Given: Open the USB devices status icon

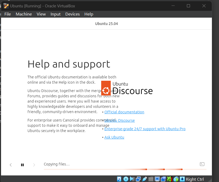Looking at the screenshot, I should click(145, 179).
